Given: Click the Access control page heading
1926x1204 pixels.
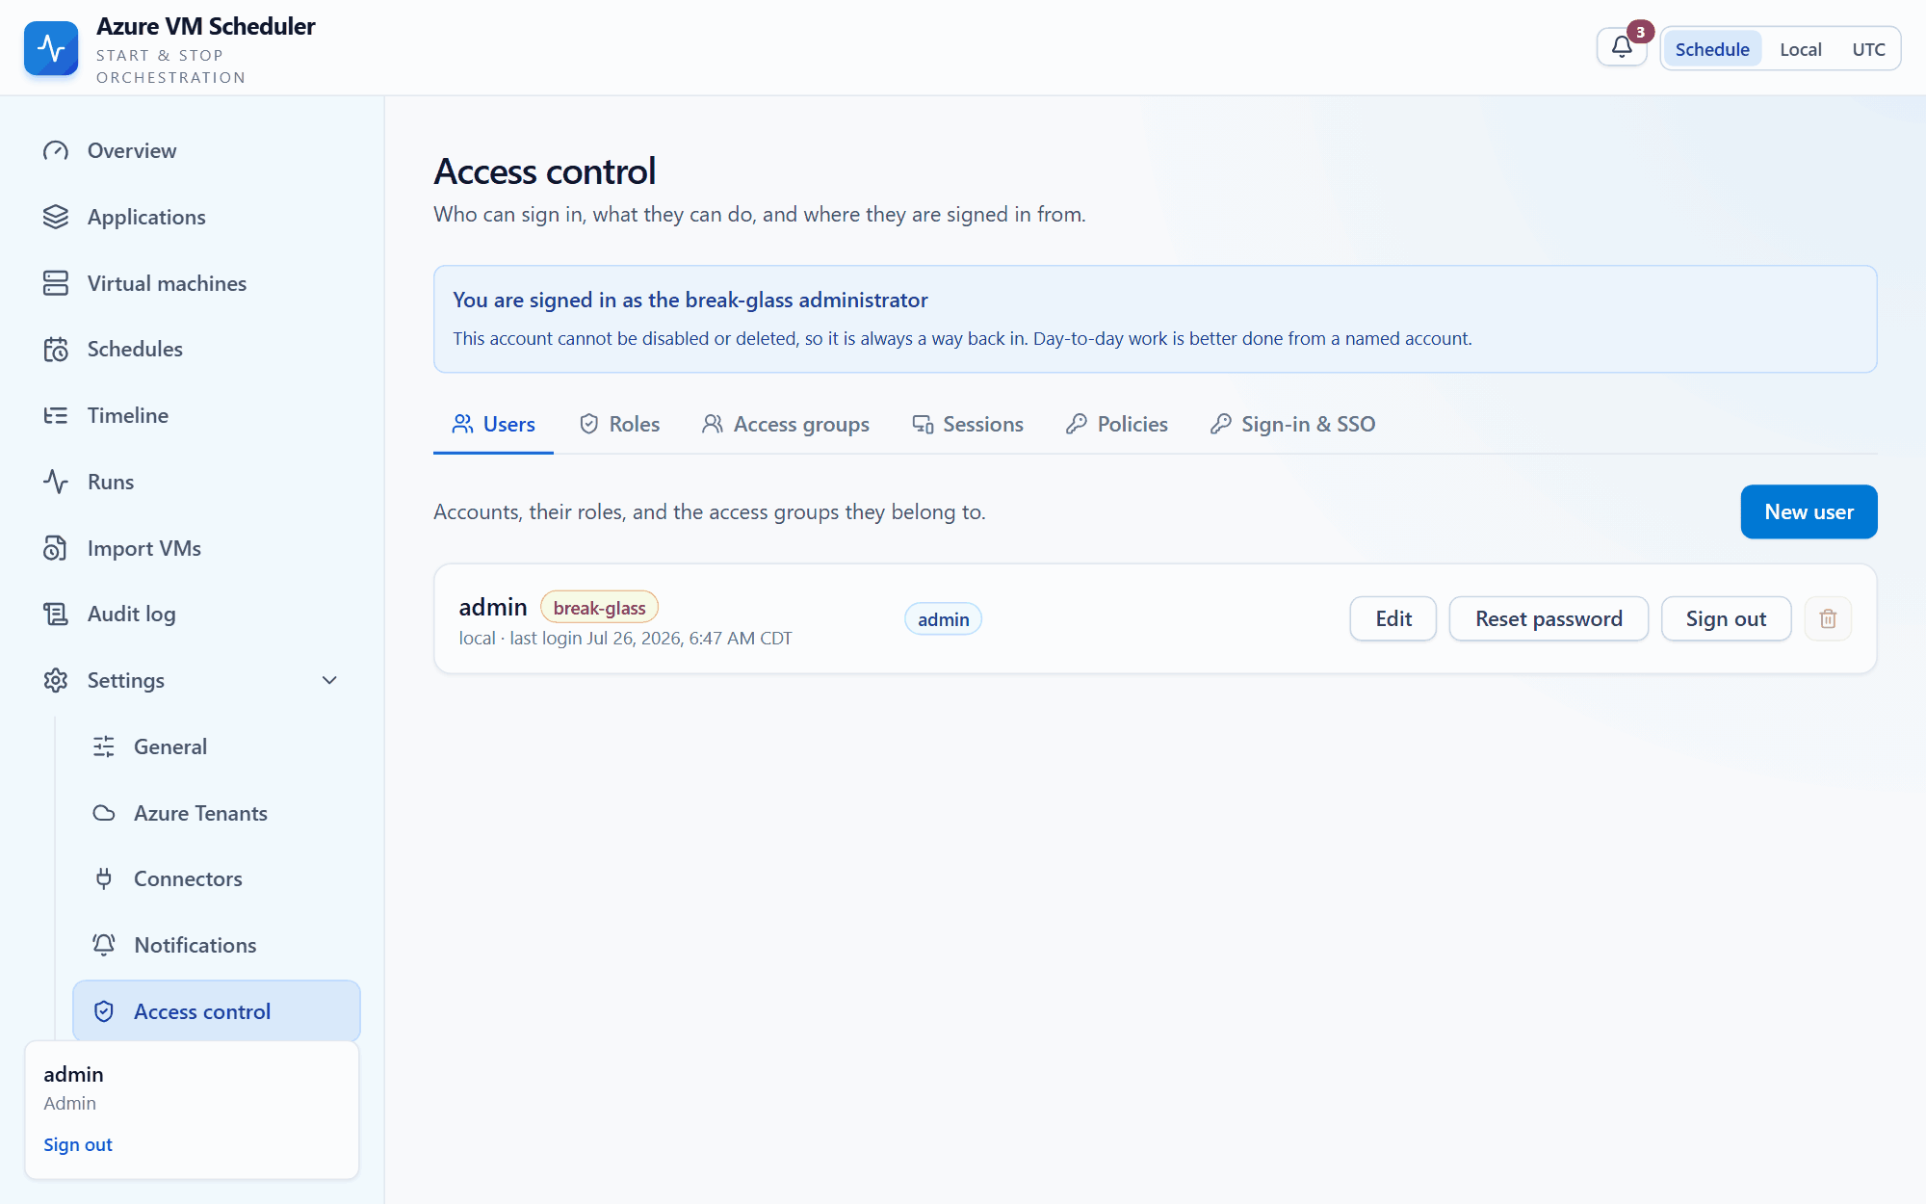Looking at the screenshot, I should pyautogui.click(x=544, y=171).
